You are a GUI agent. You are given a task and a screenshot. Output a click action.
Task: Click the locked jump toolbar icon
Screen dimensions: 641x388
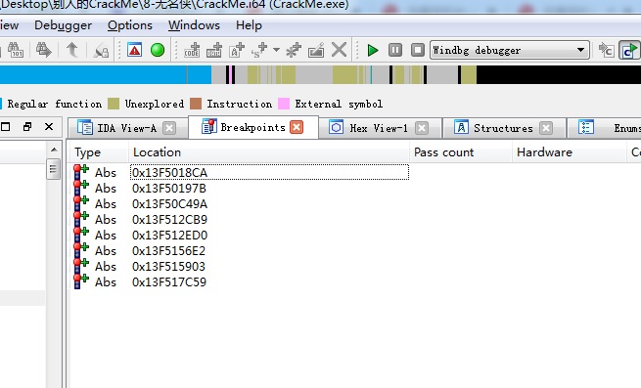click(x=101, y=51)
